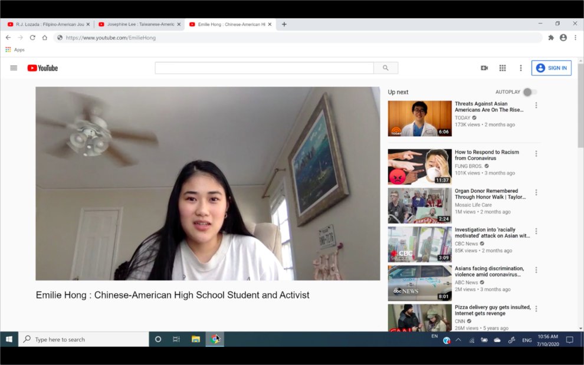Open Task View on the taskbar
Image resolution: width=584 pixels, height=365 pixels.
pos(176,339)
